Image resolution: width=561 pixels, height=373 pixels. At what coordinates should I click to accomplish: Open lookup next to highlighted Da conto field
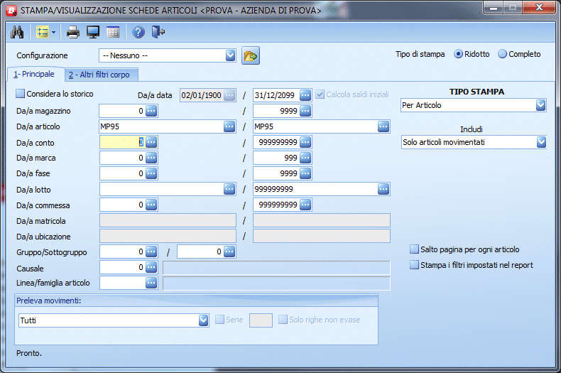pos(151,142)
